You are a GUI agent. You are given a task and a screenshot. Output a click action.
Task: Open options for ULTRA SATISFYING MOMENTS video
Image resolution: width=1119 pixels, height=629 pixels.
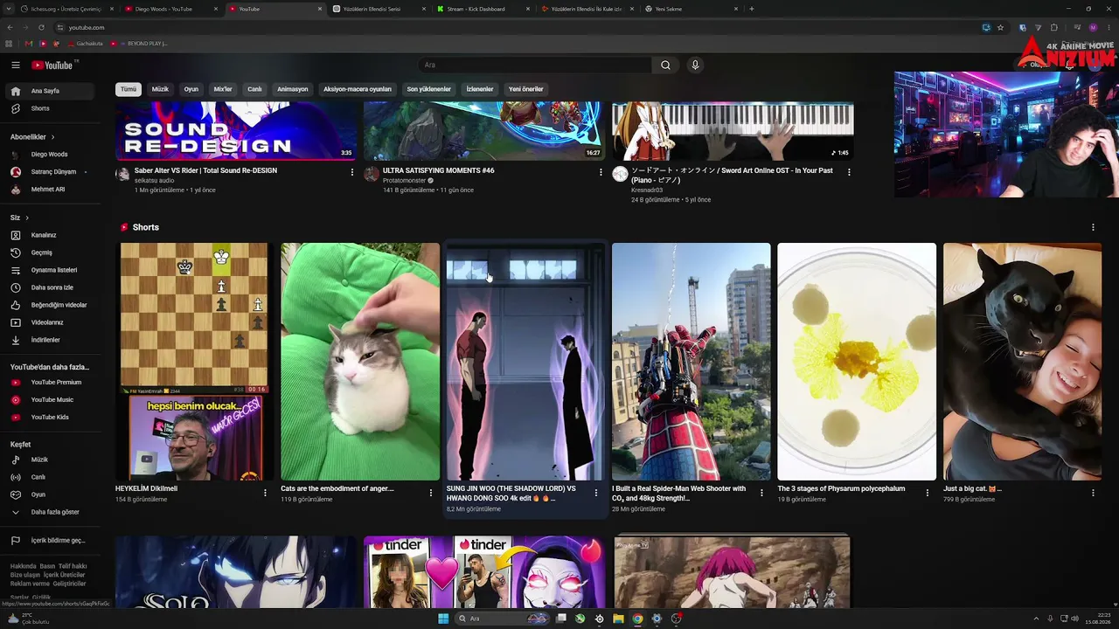[601, 172]
